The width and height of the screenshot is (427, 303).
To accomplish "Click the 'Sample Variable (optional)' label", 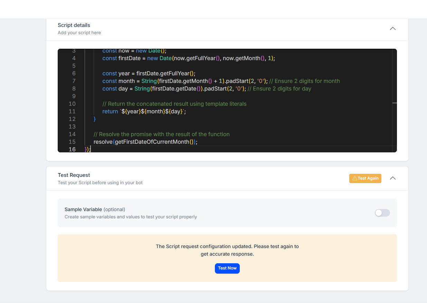I will (x=95, y=209).
